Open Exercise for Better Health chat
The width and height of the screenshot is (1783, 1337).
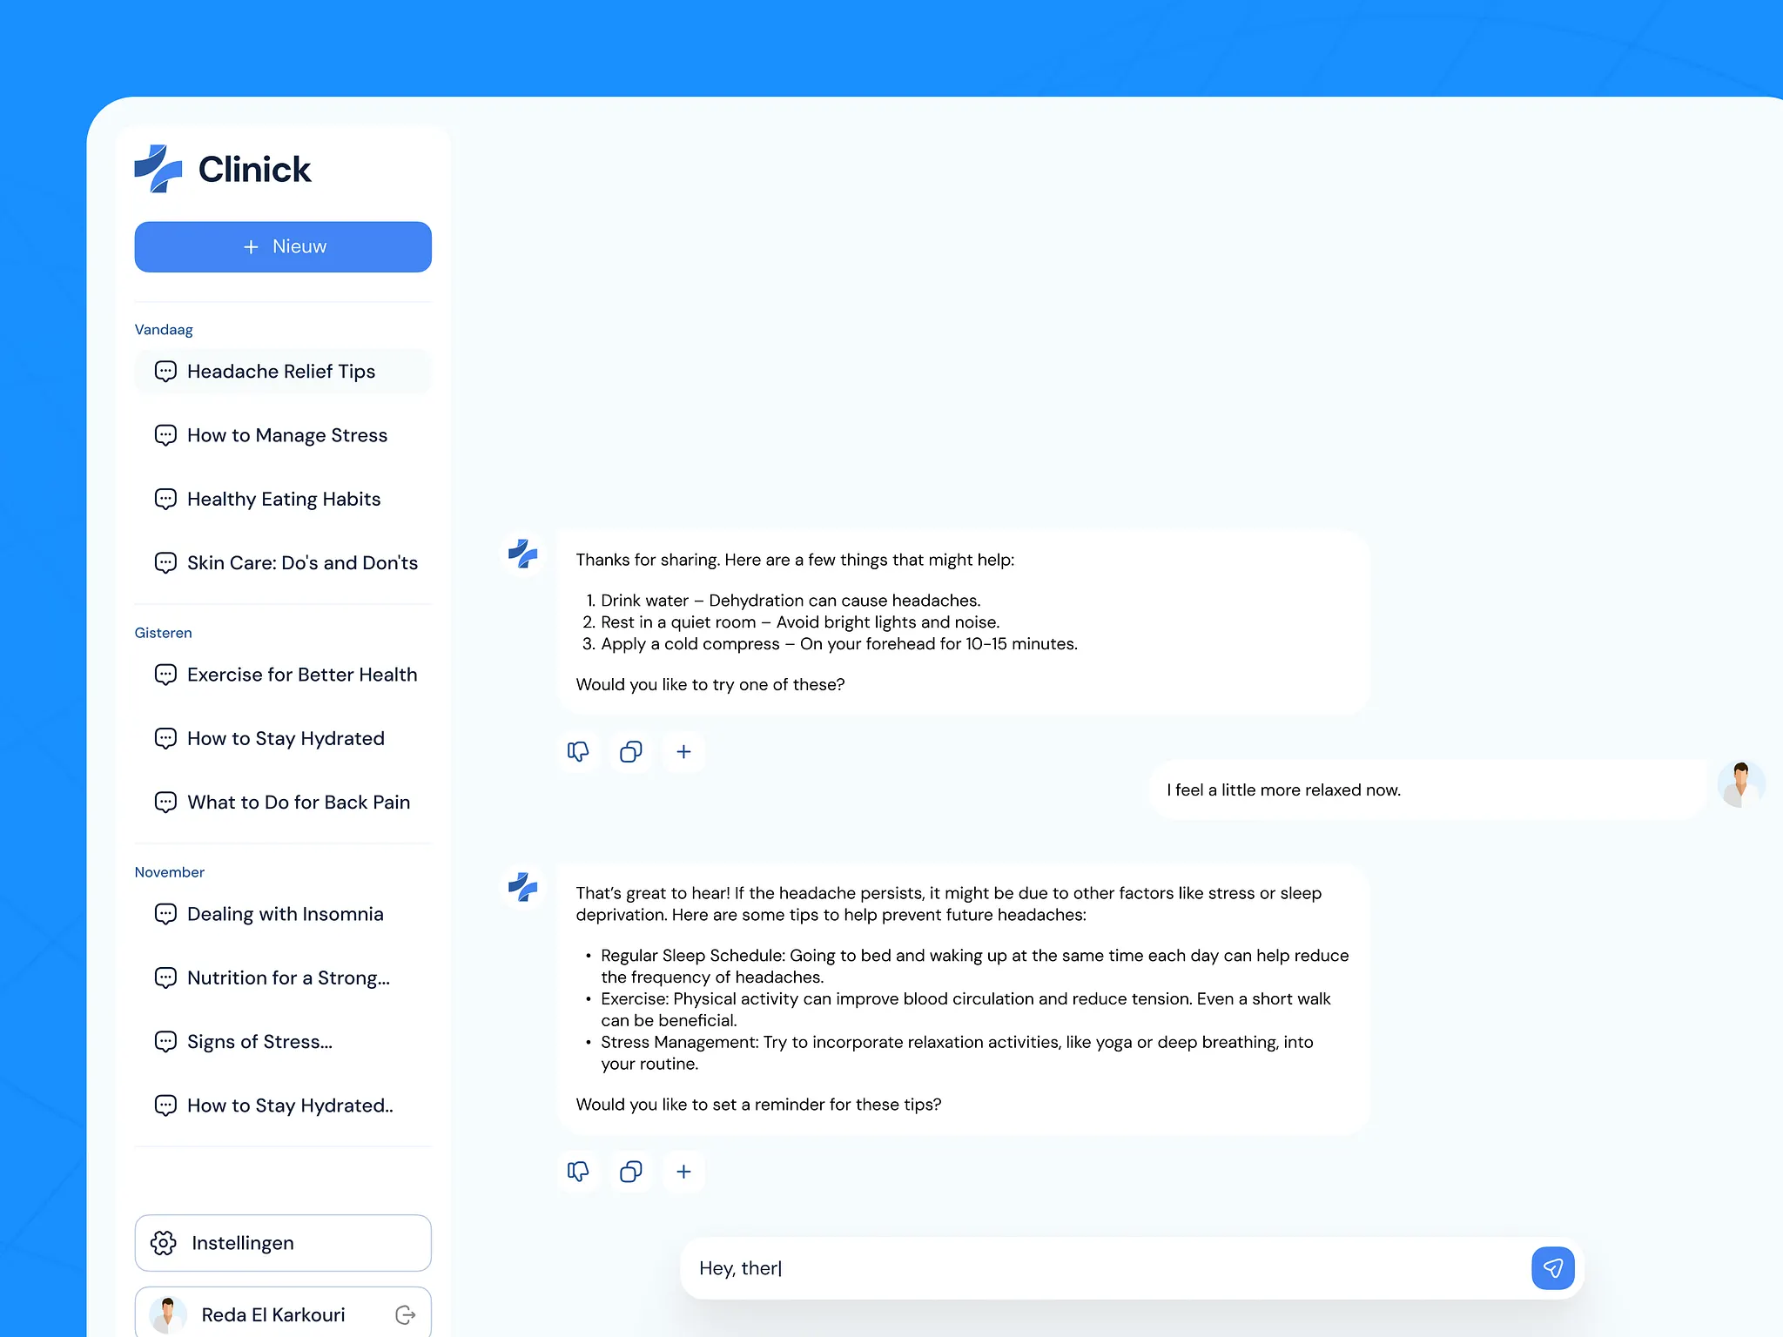[283, 675]
